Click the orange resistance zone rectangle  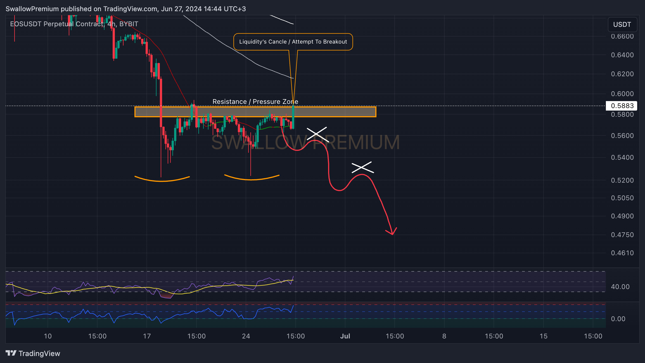255,112
